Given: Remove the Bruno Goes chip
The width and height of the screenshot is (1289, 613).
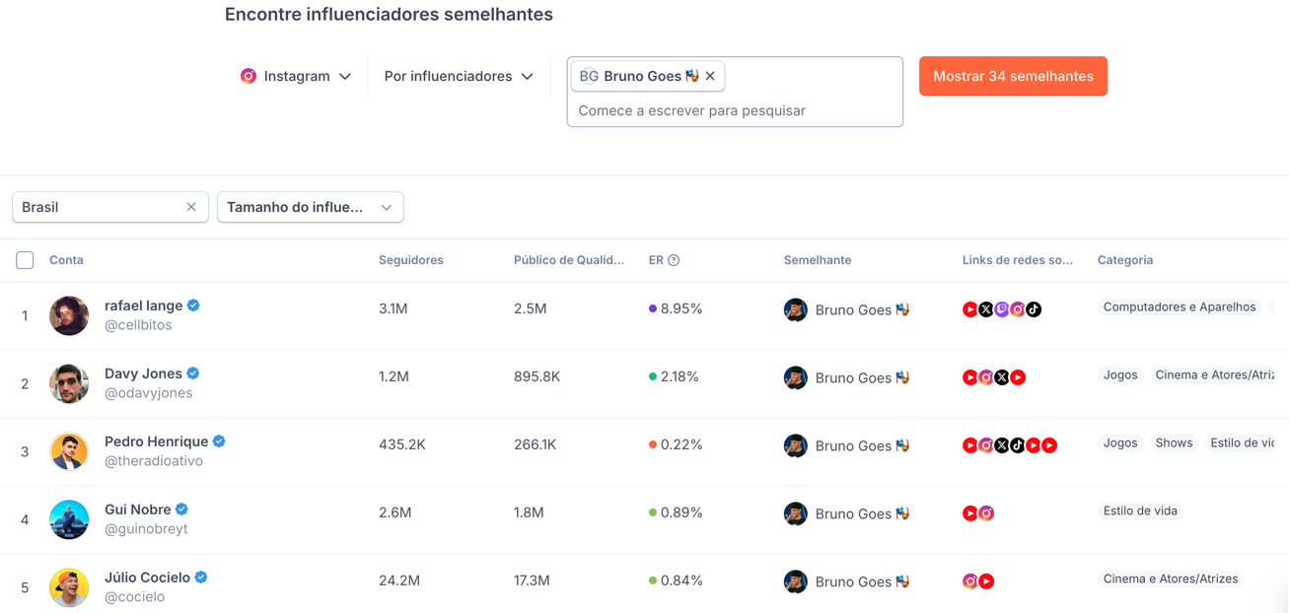Looking at the screenshot, I should coord(710,76).
